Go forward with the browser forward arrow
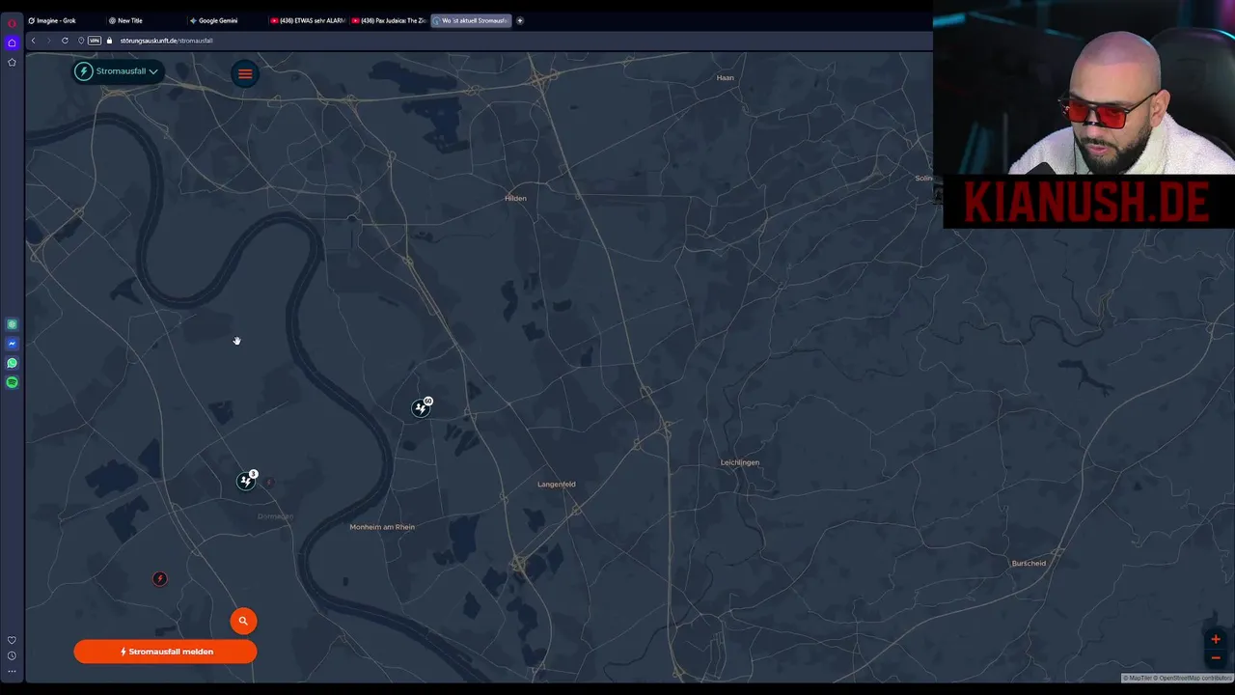 (x=48, y=41)
